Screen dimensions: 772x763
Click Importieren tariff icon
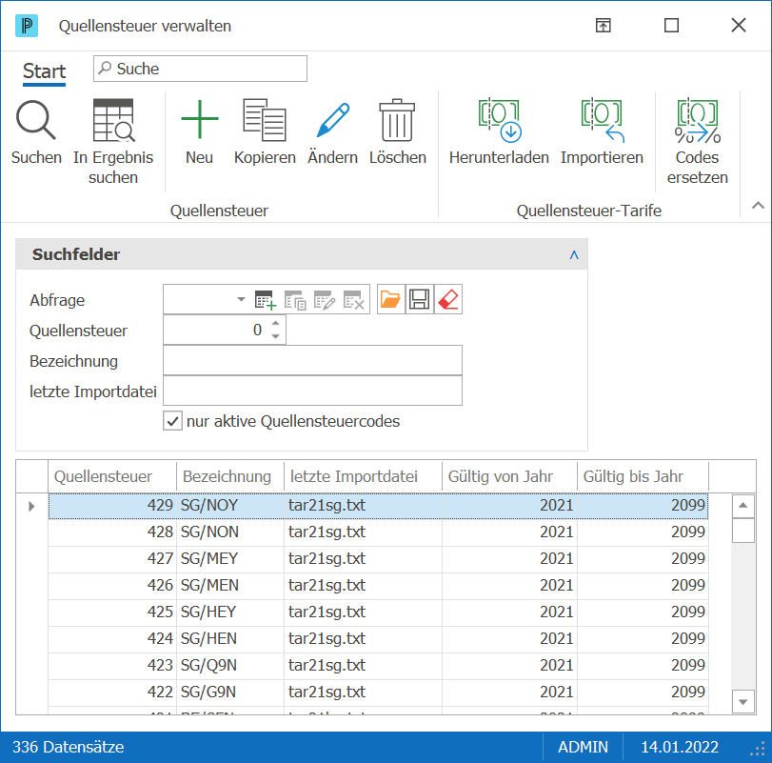click(602, 121)
